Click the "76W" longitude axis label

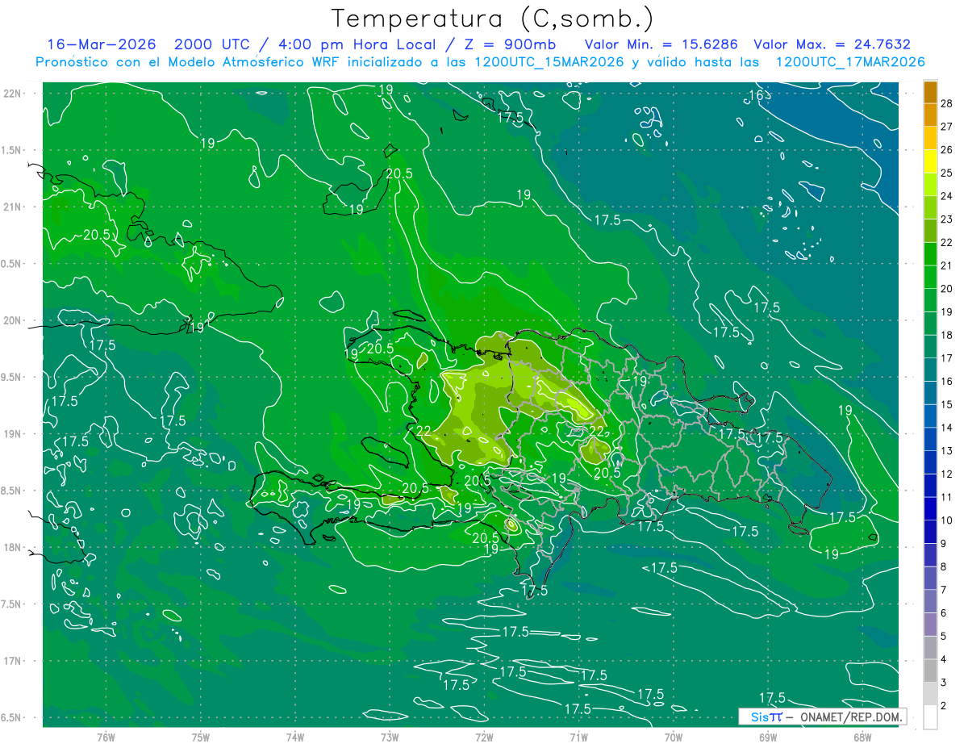pyautogui.click(x=106, y=737)
